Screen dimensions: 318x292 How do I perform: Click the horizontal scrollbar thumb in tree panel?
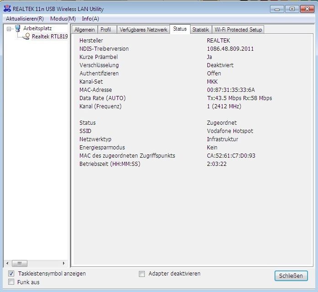[20, 263]
